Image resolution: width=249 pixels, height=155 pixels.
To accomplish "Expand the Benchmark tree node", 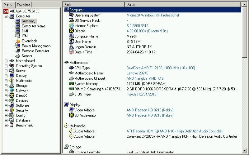I will tap(6, 125).
